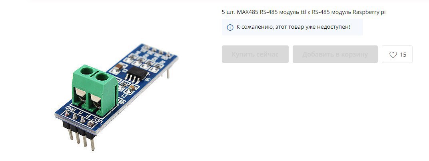Click the black IC chip on the board
This screenshot has width=429, height=161.
pos(136,72)
